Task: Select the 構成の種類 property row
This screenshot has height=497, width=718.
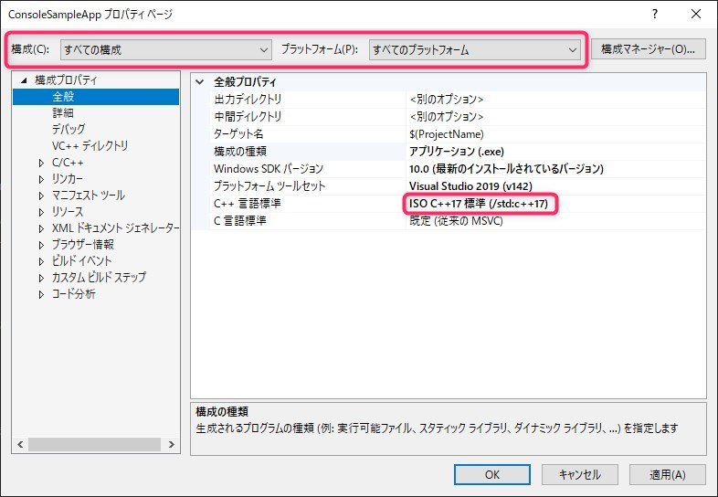Action: pos(457,151)
